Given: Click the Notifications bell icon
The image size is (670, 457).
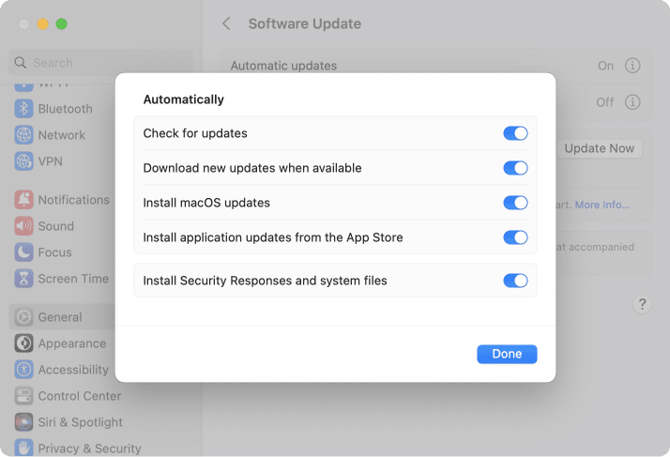Looking at the screenshot, I should (x=24, y=200).
